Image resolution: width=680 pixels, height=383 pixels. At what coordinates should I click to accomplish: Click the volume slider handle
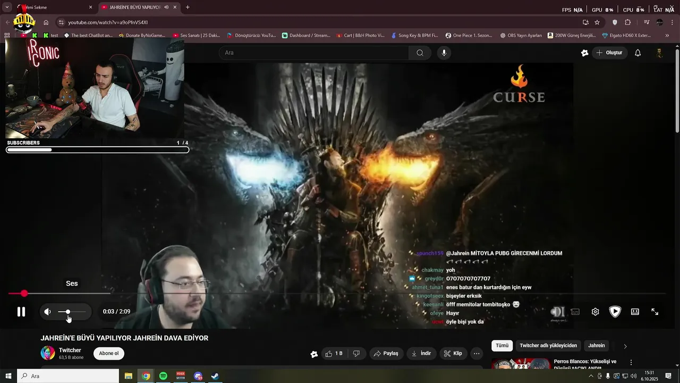point(67,312)
